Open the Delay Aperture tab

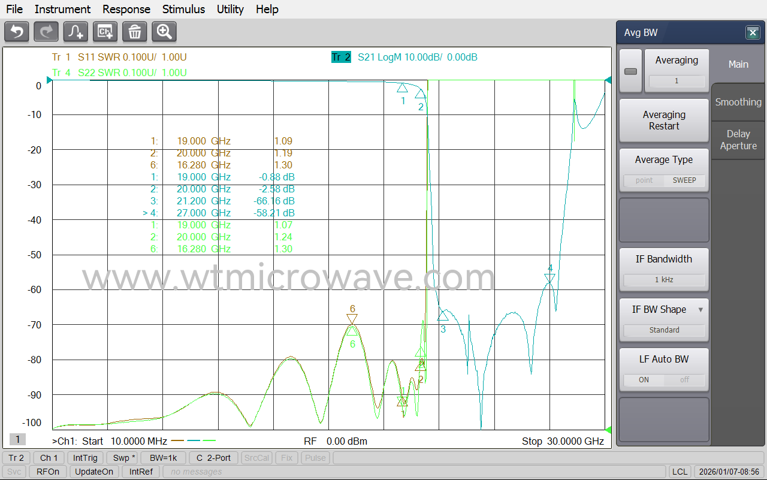tap(738, 140)
